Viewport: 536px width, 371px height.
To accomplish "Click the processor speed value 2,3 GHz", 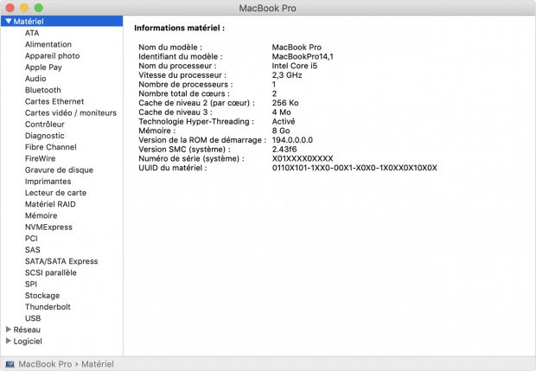I will pyautogui.click(x=287, y=75).
